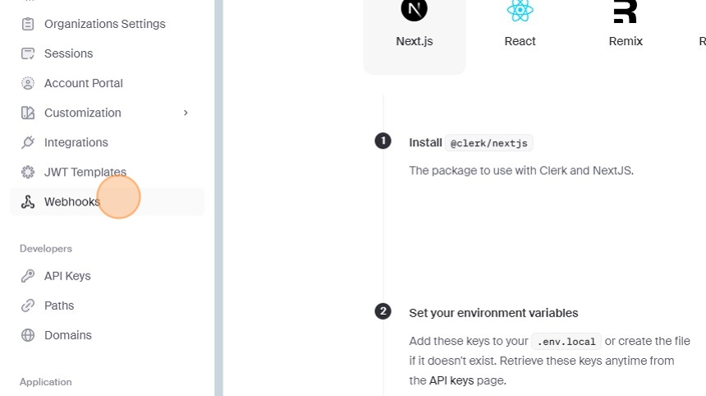This screenshot has height=396, width=706.
Task: Click the vertical divider beside the sidebar
Action: pyautogui.click(x=218, y=197)
